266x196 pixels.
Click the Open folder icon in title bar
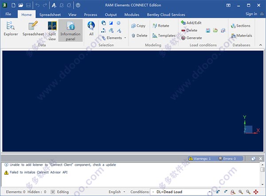21,5
